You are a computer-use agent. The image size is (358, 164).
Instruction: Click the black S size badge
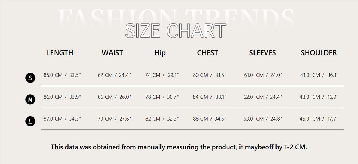coord(30,78)
